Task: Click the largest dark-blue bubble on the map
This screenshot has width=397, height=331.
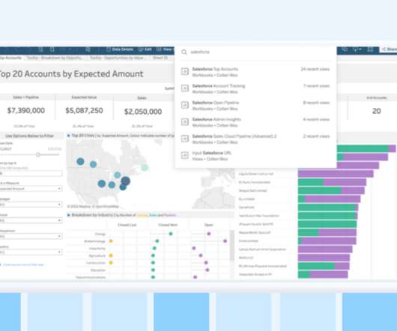Action: (x=126, y=181)
